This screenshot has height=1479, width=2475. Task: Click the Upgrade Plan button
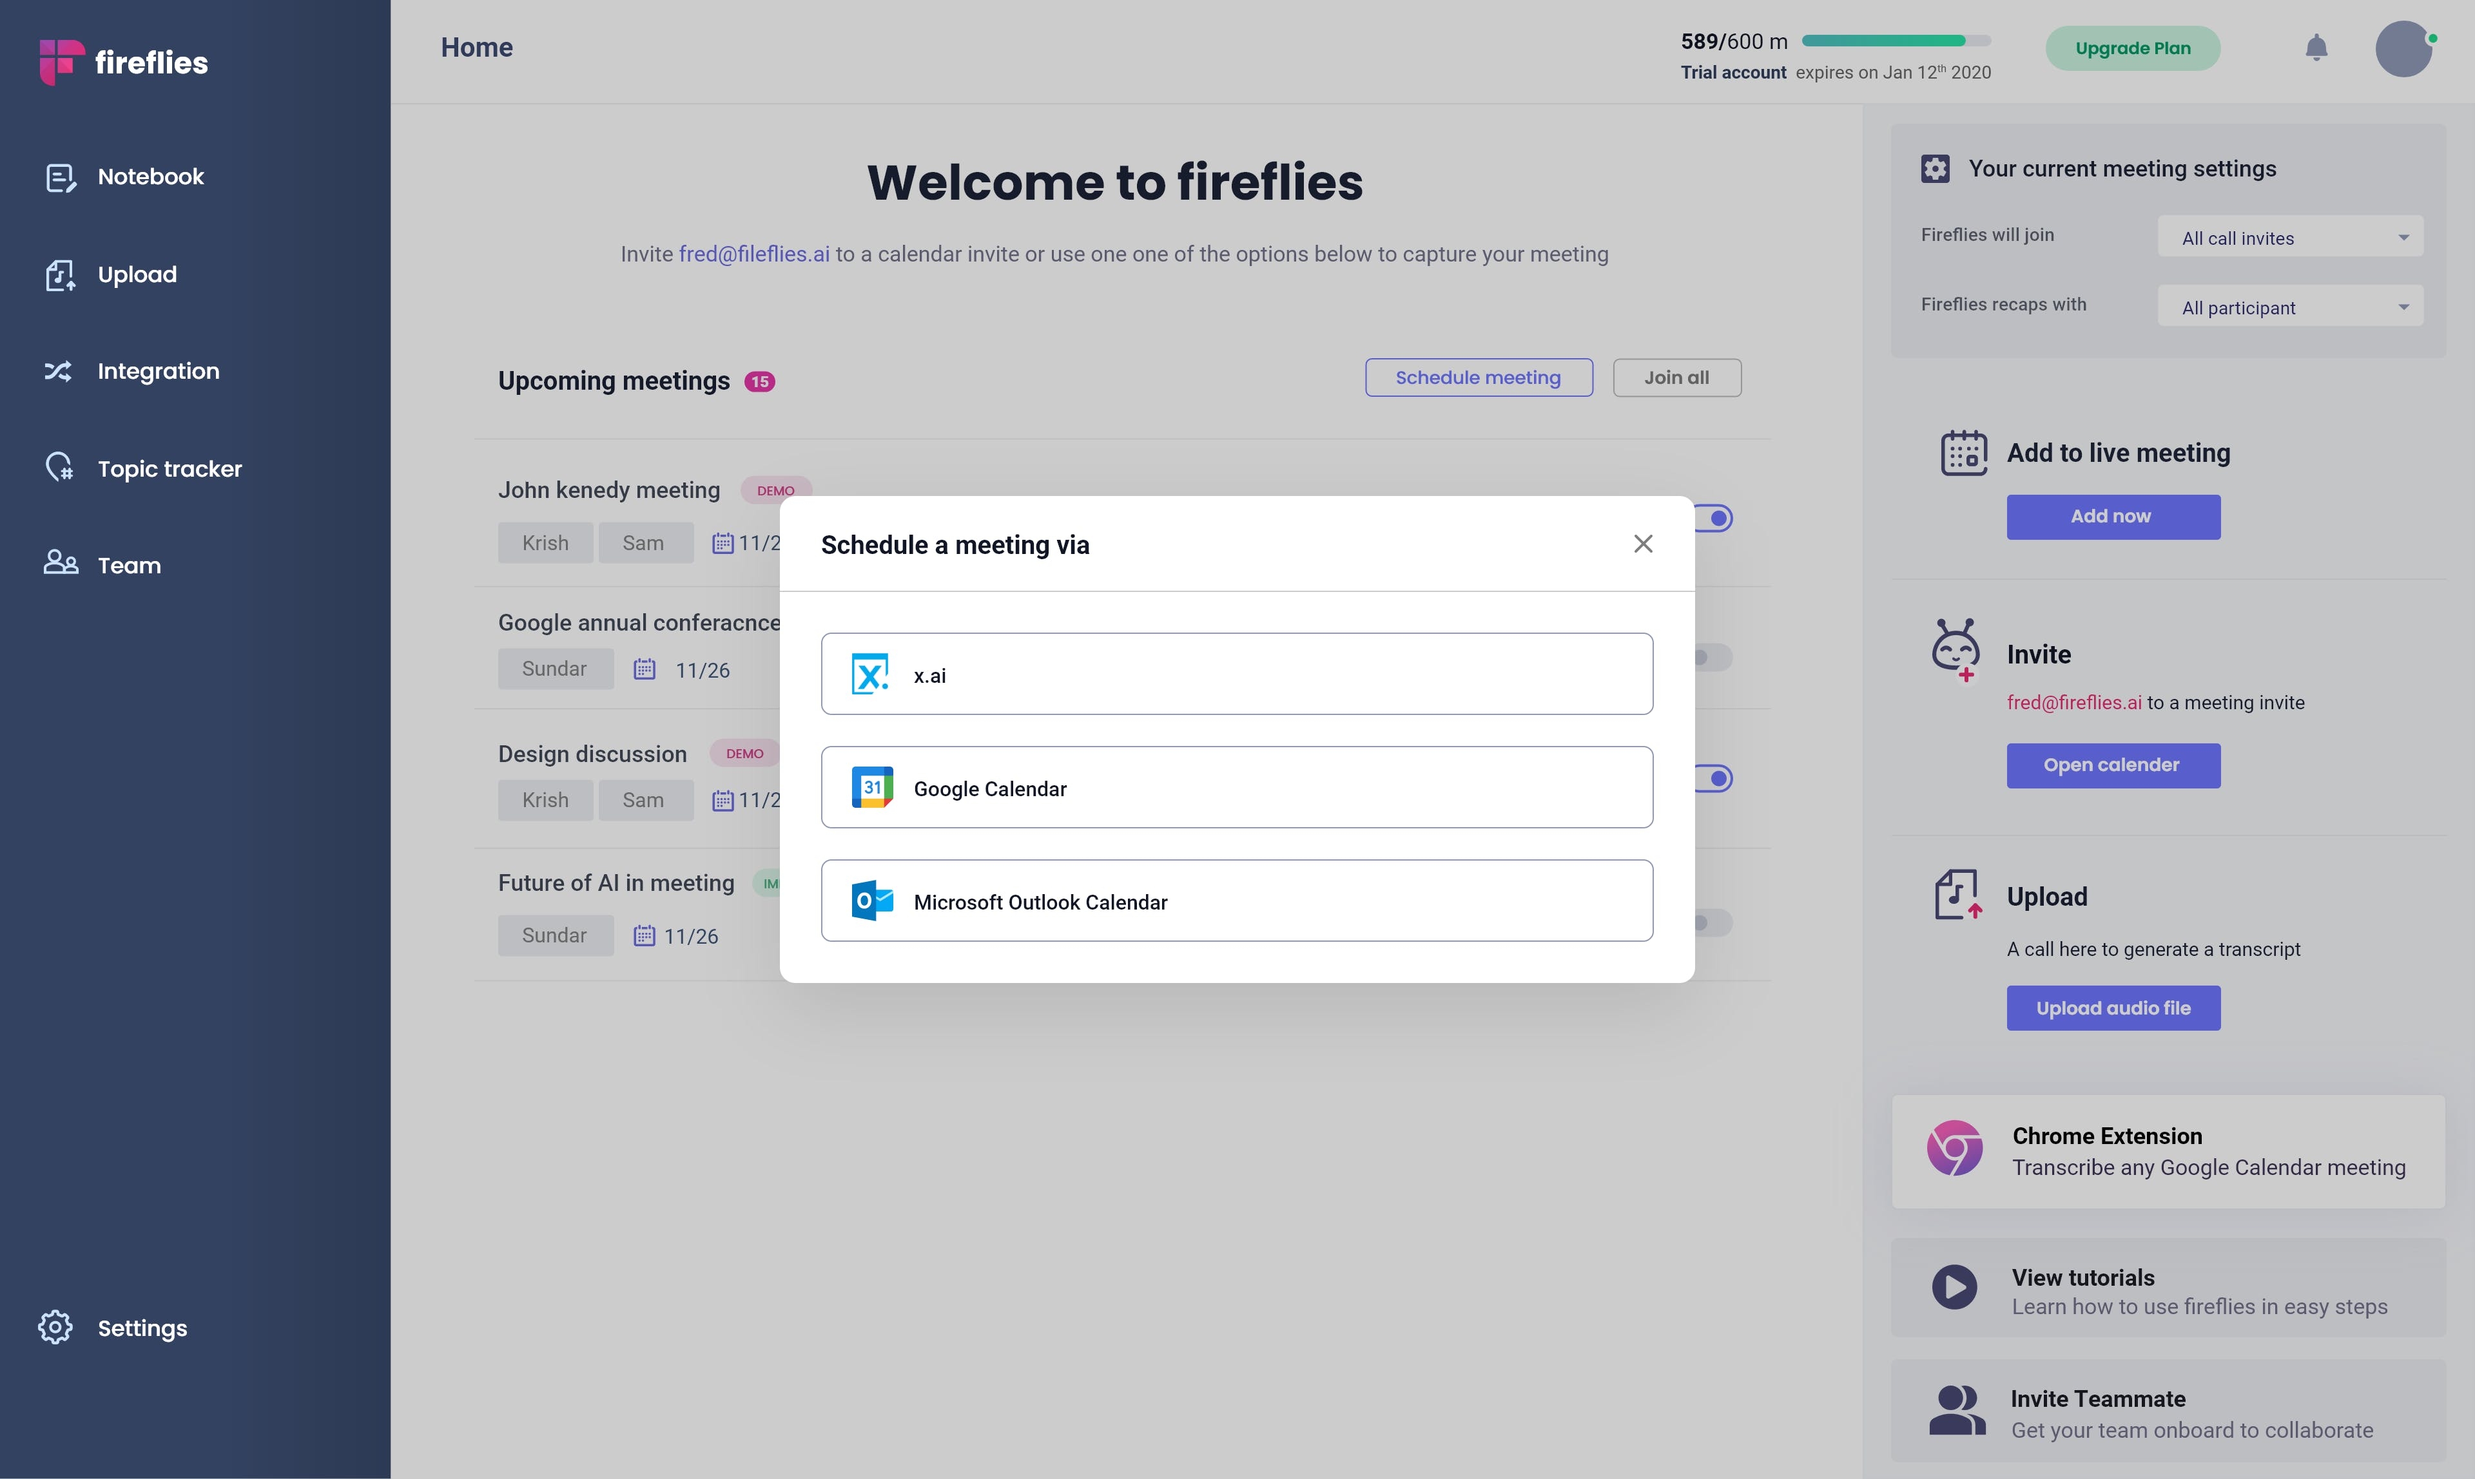[x=2133, y=48]
